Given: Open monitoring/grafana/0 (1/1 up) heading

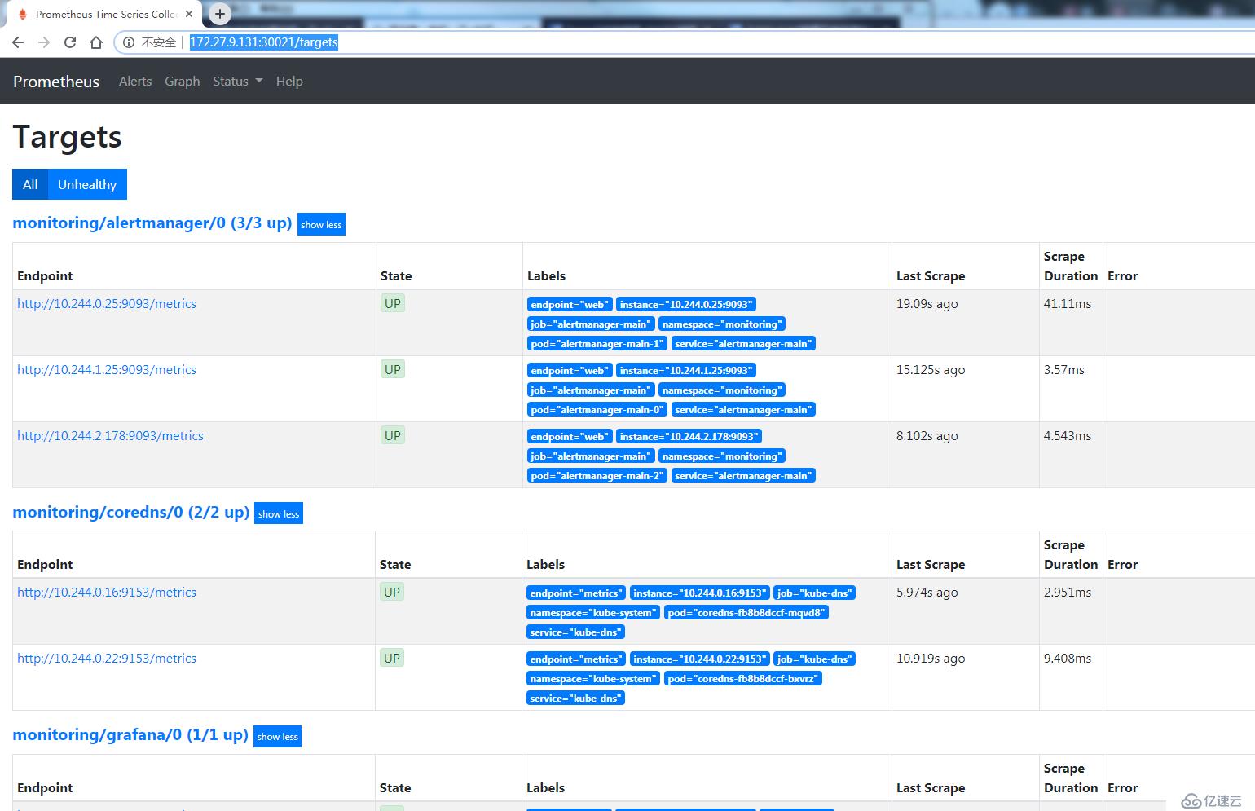Looking at the screenshot, I should tap(130, 735).
